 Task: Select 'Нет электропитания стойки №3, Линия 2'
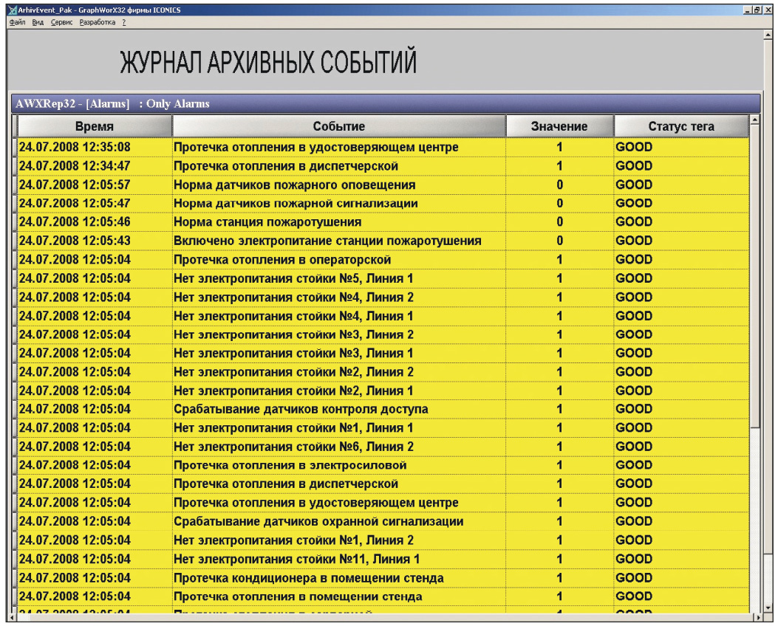tap(293, 334)
